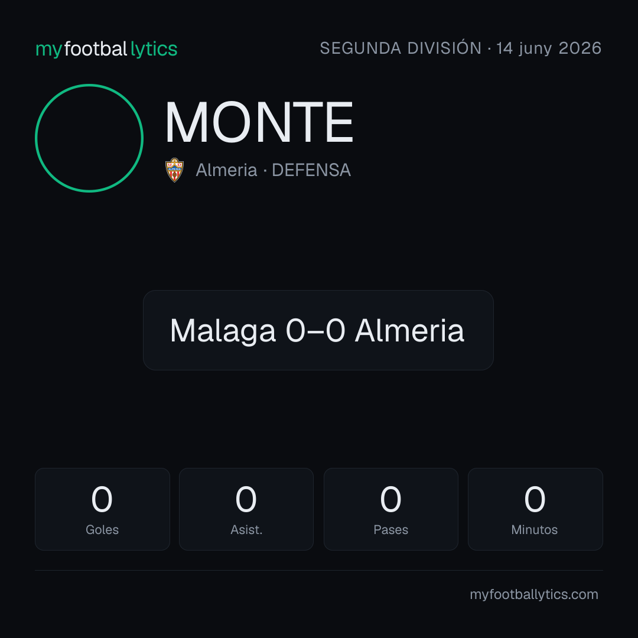Image resolution: width=638 pixels, height=638 pixels.
Task: Click the green player avatar circle
Action: [89, 138]
